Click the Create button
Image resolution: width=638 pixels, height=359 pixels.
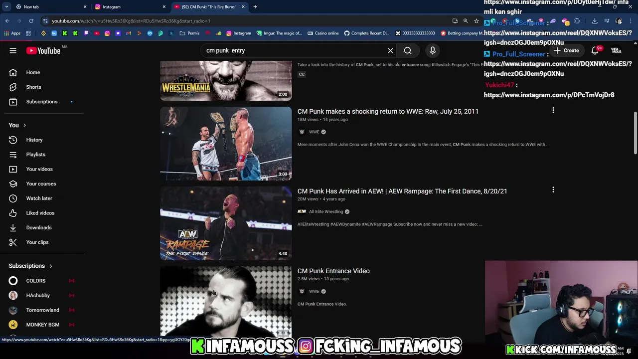pos(567,50)
